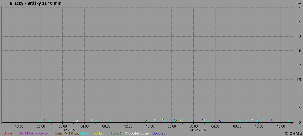Click the chart title Srážky za 10 min
Screen dimensions: 303x136
(38, 3)
